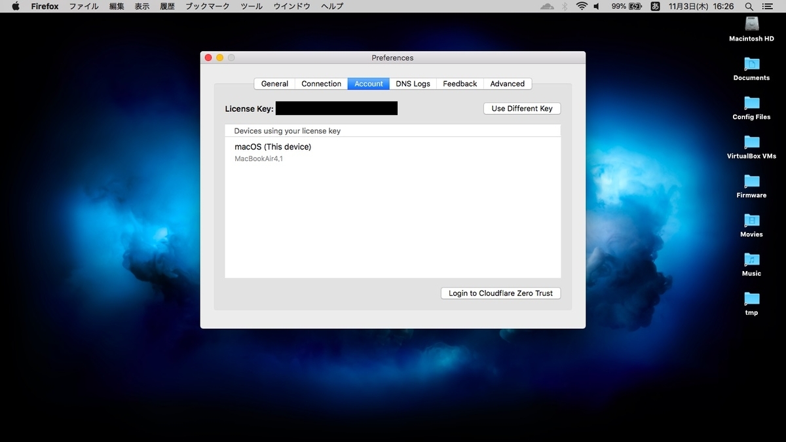Switch to the General tab
786x442 pixels.
274,84
